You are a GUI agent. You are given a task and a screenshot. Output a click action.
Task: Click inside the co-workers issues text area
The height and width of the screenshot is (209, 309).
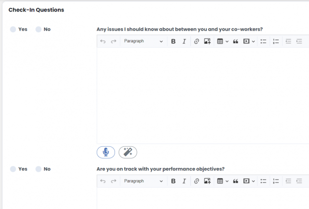coord(202,94)
